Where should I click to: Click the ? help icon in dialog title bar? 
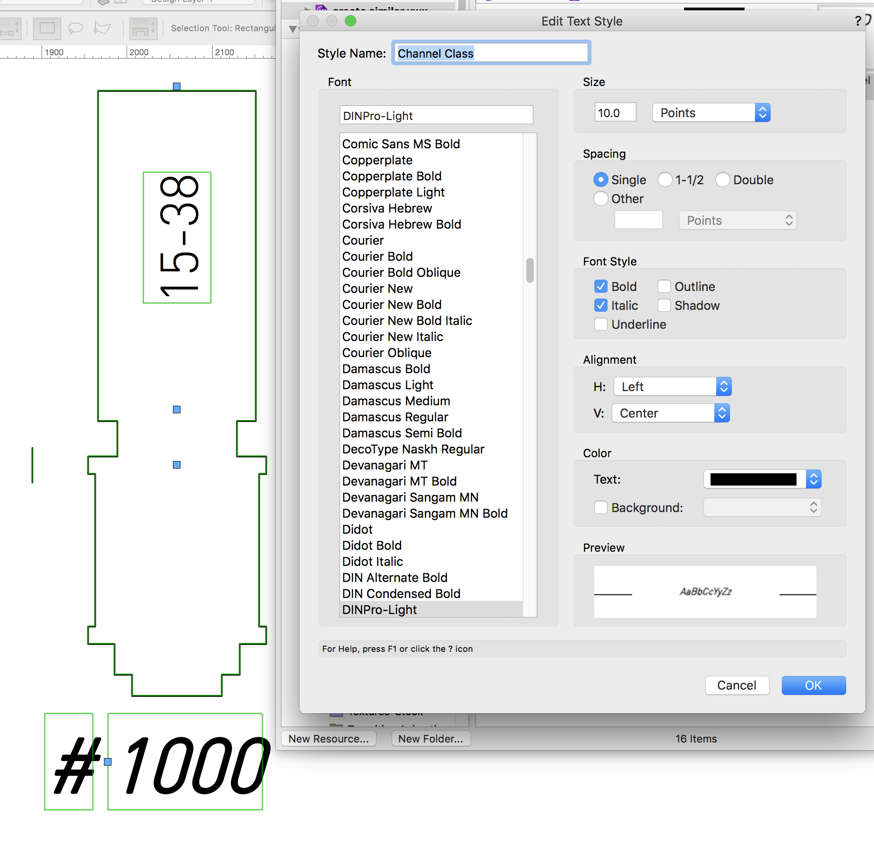pyautogui.click(x=858, y=21)
